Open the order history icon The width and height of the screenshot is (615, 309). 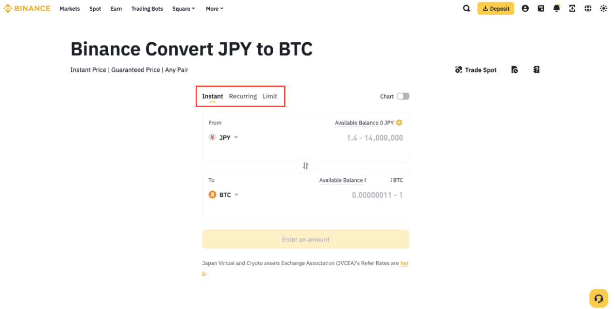(514, 70)
